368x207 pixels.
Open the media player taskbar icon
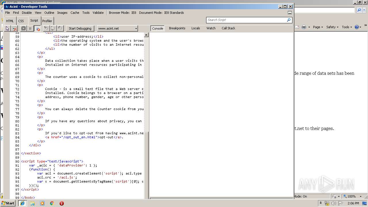tap(42, 203)
